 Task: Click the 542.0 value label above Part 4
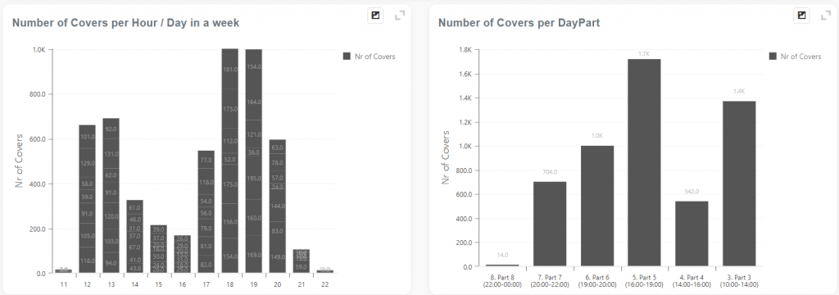point(692,192)
